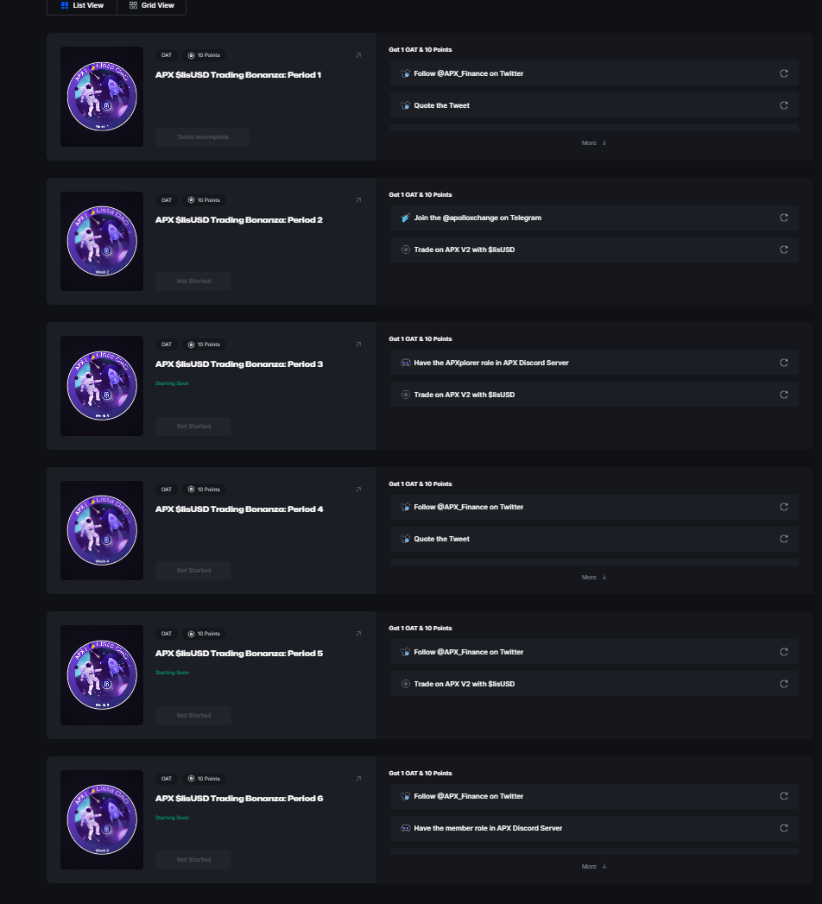This screenshot has height=904, width=822.
Task: Open Period 1 campaign via arrow icon
Action: coord(358,55)
